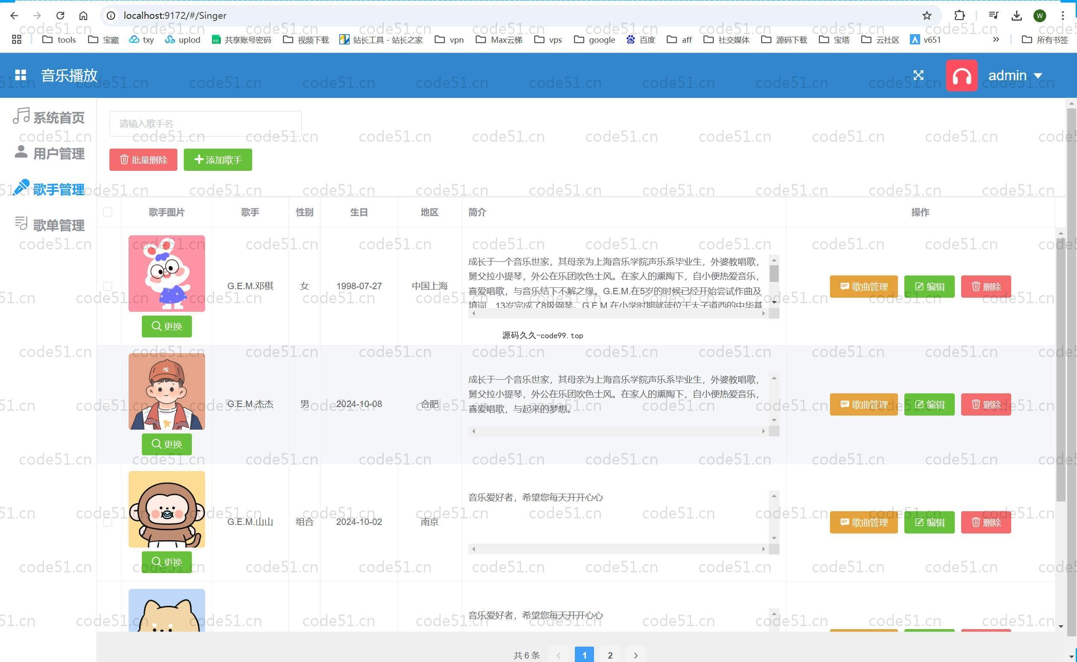Image resolution: width=1077 pixels, height=662 pixels.
Task: Select 歌手管理 in sidebar
Action: click(49, 189)
